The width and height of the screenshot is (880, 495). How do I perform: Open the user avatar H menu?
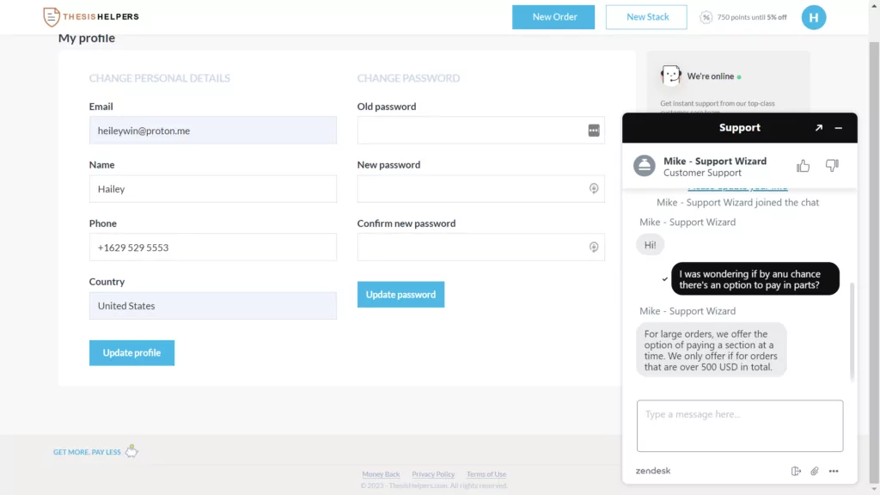[813, 17]
